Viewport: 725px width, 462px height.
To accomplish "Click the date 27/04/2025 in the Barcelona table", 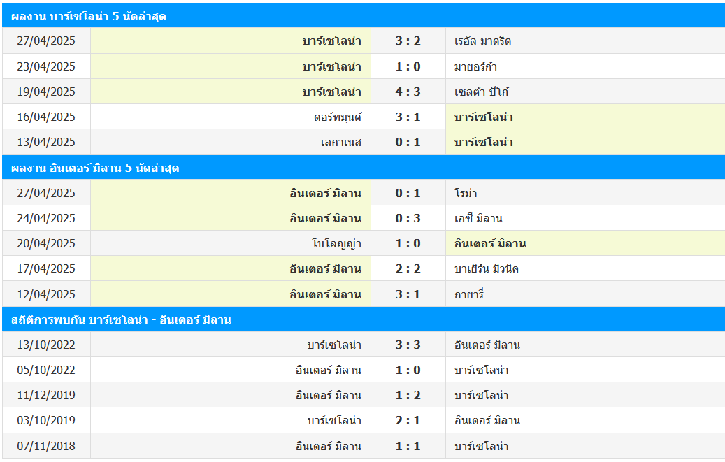I will (46, 41).
